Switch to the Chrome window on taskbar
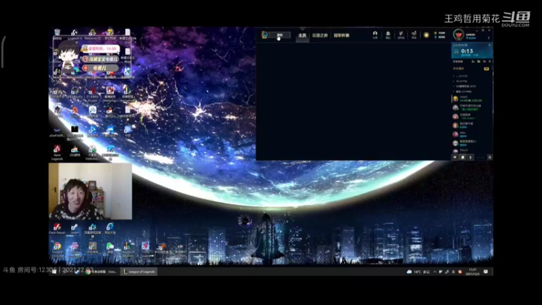 101,272
